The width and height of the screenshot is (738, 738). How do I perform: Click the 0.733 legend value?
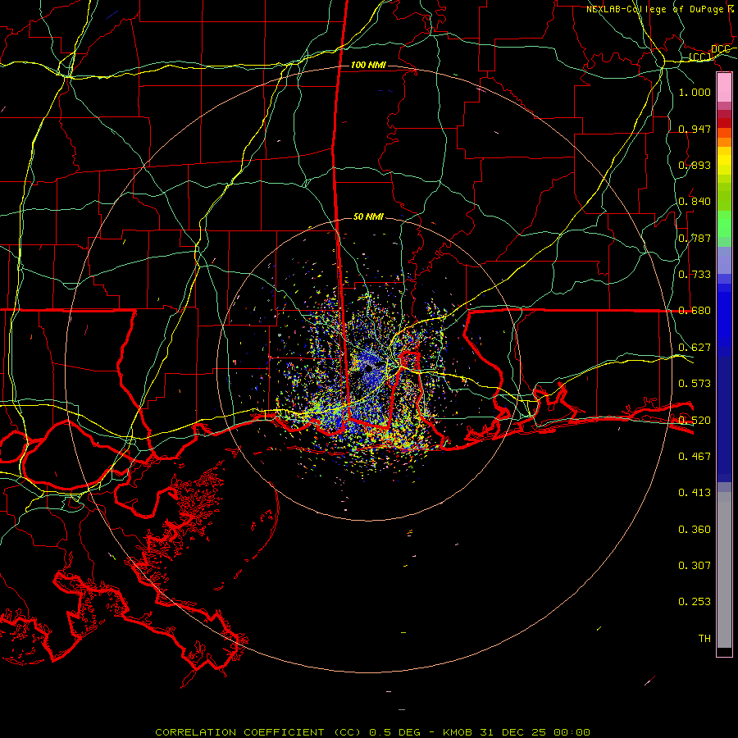pos(695,275)
